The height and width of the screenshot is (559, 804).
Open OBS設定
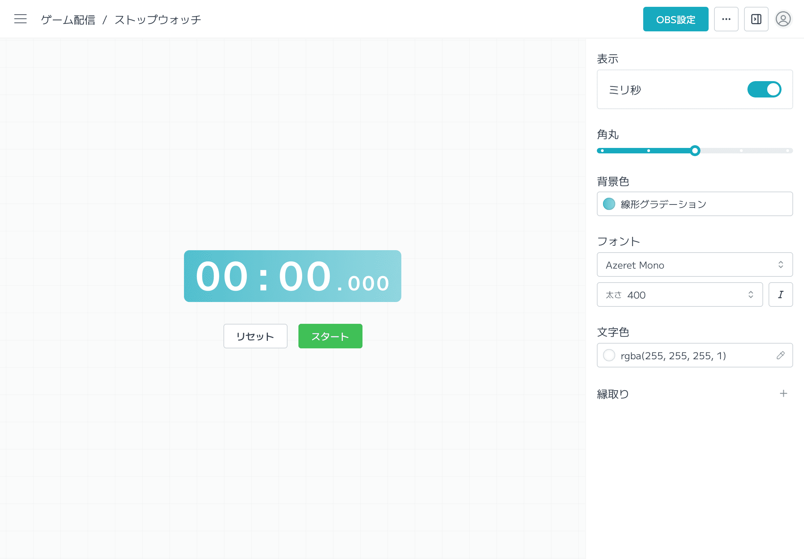click(x=676, y=19)
